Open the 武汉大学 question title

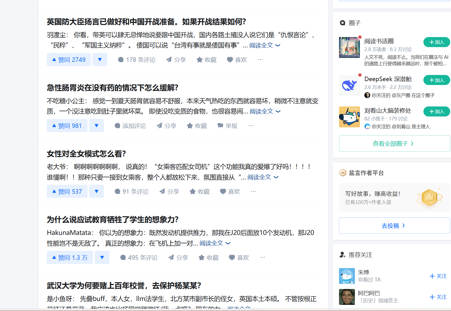pos(124,286)
